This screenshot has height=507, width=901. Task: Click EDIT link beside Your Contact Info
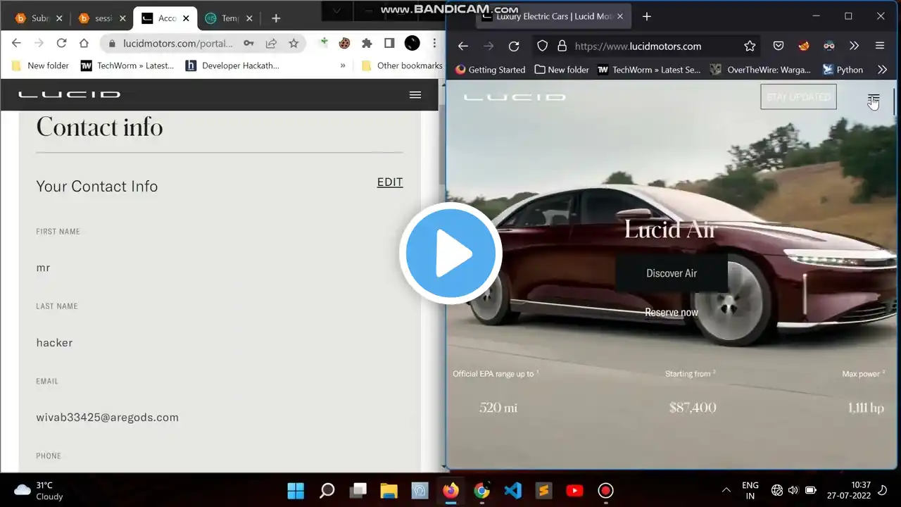click(x=390, y=182)
